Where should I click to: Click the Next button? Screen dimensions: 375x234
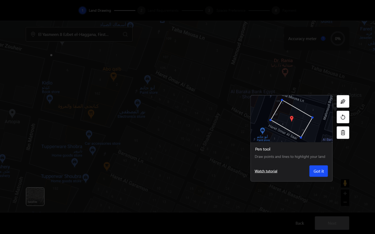coord(332,223)
